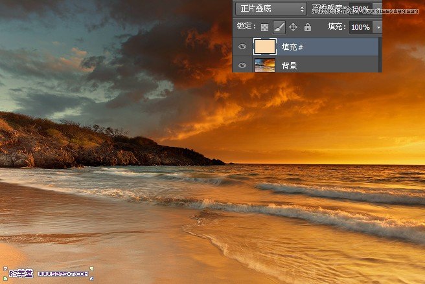Viewport: 425px width, 284px height.
Task: Click the 填充: fill label
Action: tap(336, 27)
